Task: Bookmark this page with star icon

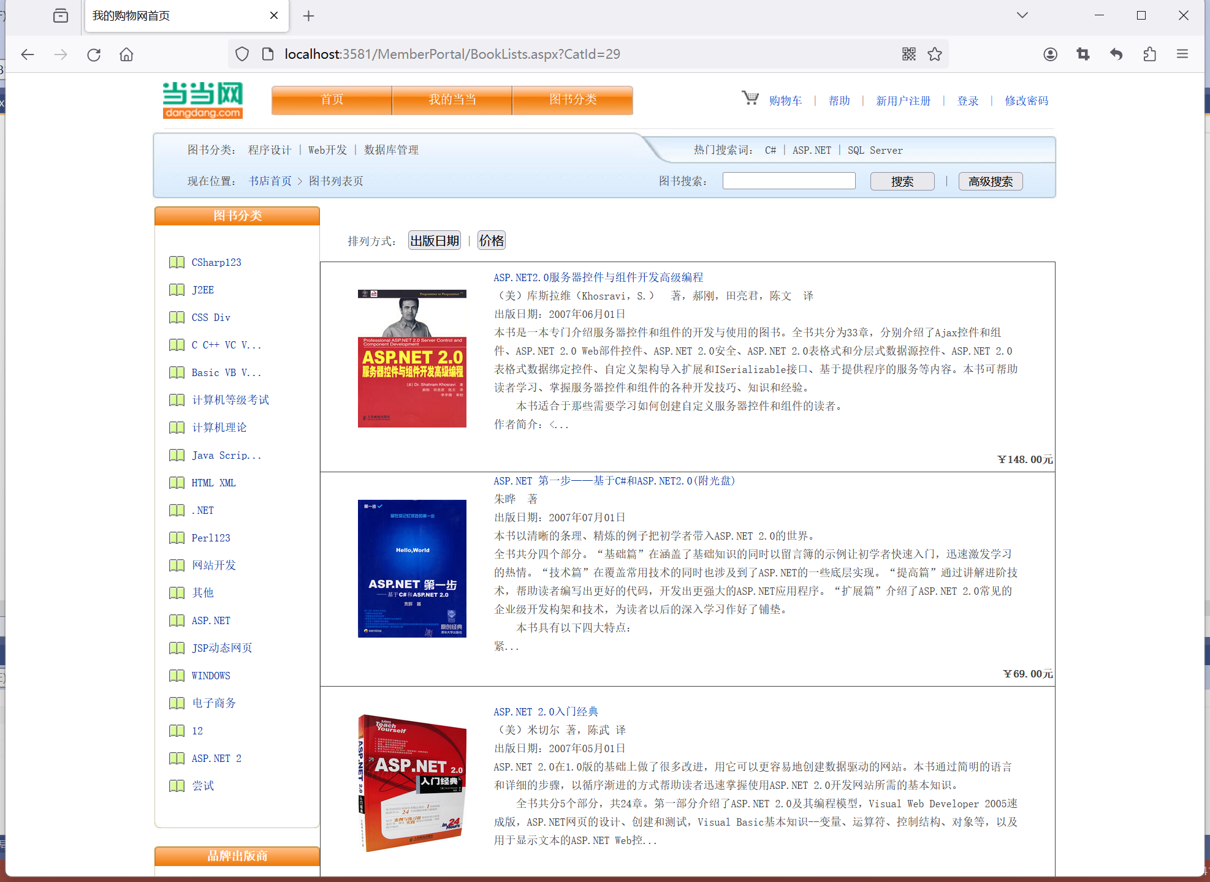Action: [934, 55]
